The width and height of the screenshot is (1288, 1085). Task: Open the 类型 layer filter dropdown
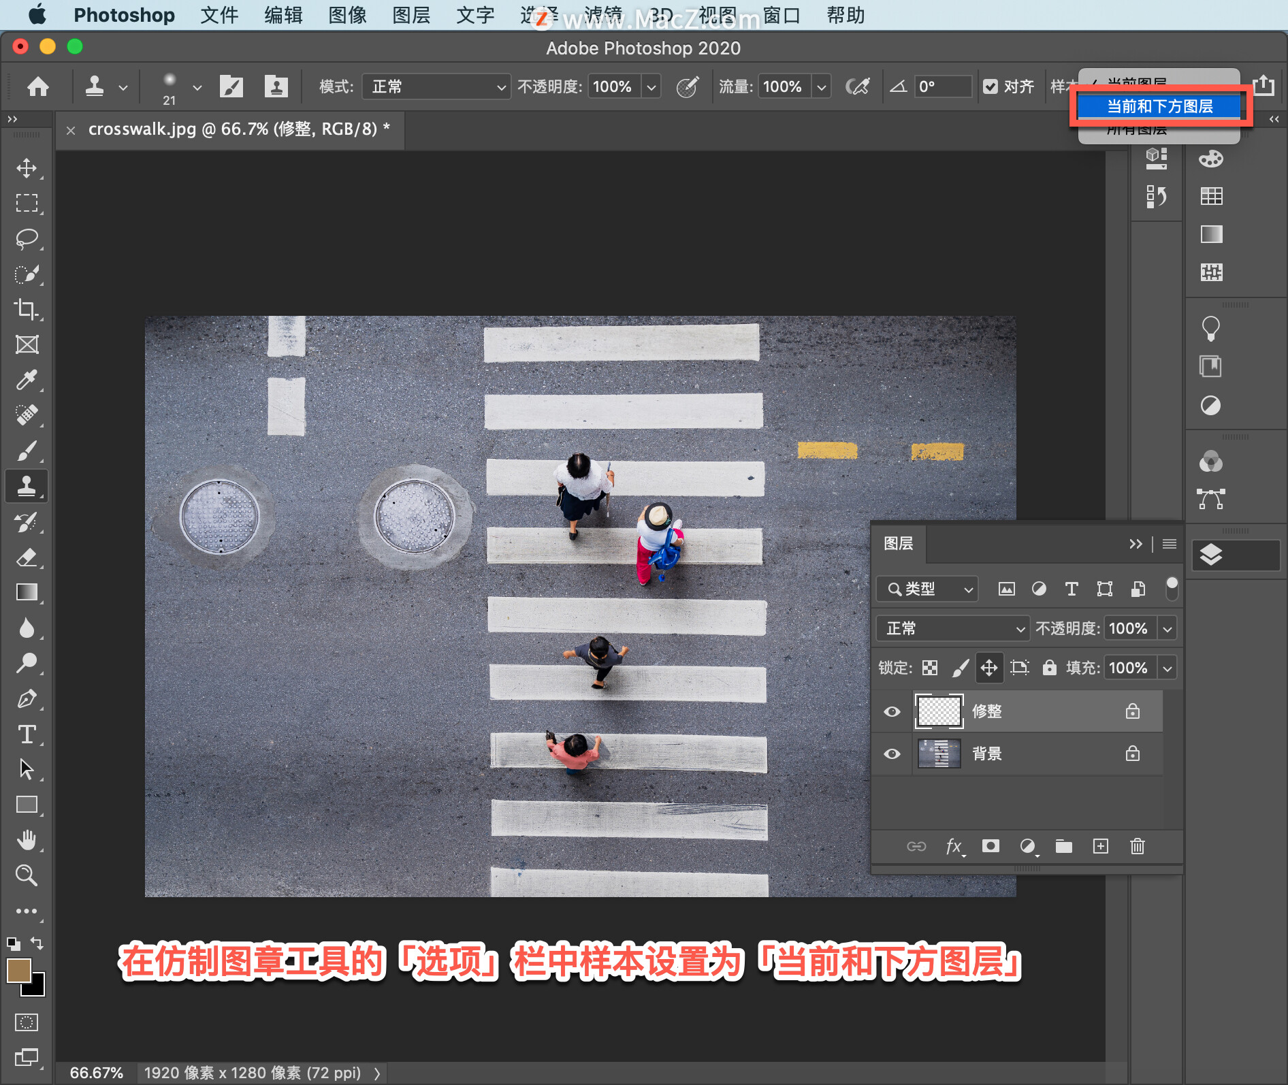(927, 589)
